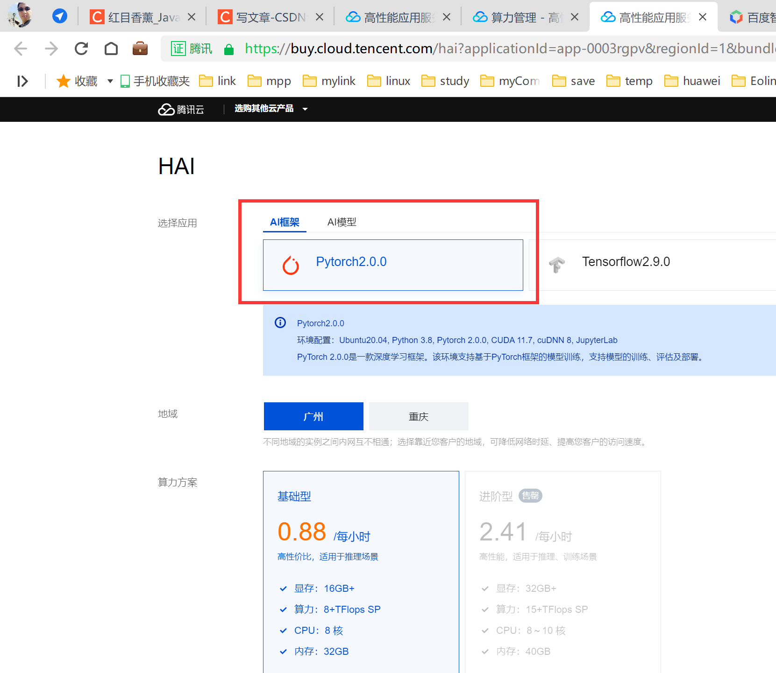Screen dimensions: 776x673
Task: Click the green lock security icon
Action: pos(229,49)
